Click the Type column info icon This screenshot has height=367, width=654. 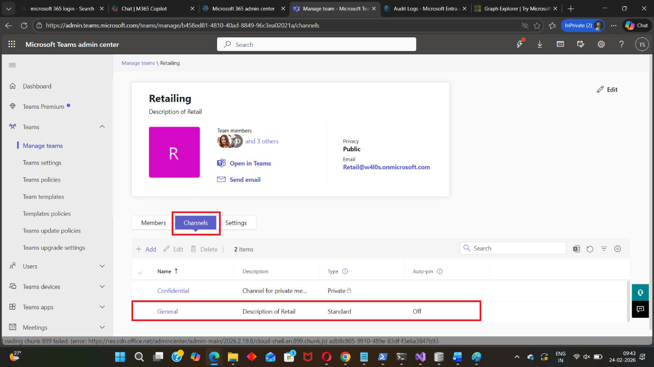pos(345,271)
